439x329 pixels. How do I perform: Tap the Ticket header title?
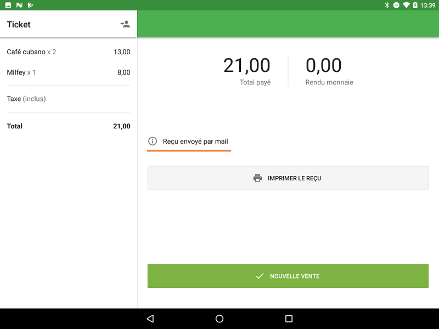(x=19, y=24)
